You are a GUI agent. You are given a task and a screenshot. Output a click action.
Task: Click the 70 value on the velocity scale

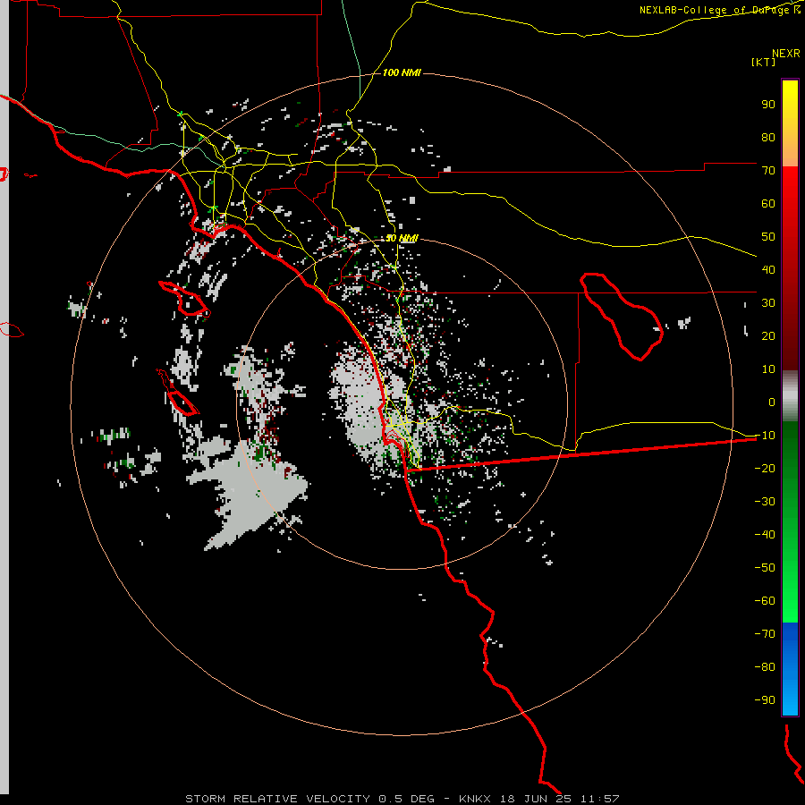pos(768,171)
